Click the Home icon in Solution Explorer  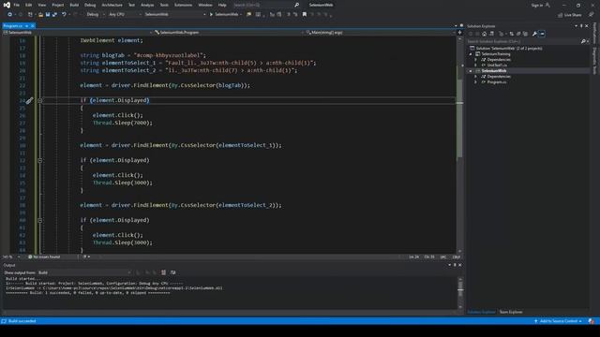coord(484,34)
